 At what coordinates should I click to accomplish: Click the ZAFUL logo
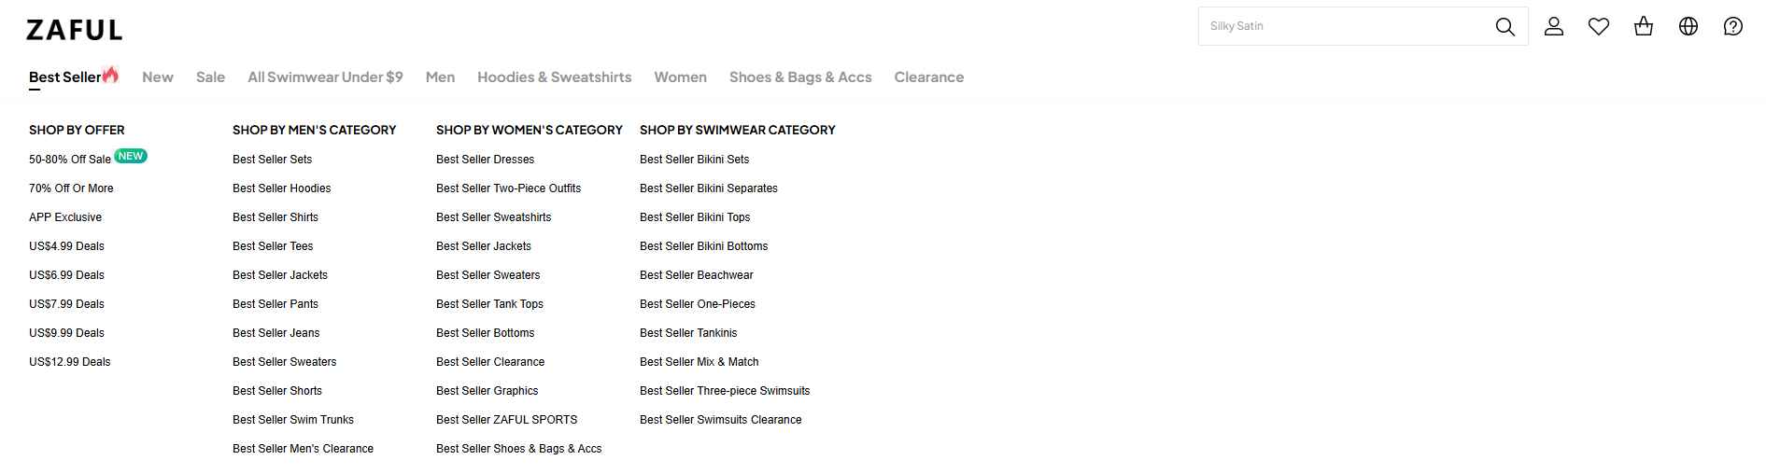75,30
